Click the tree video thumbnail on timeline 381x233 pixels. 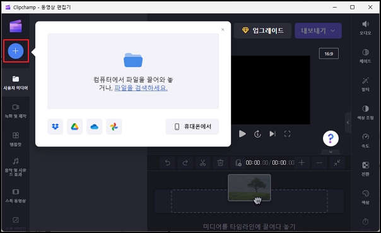[x=249, y=188]
